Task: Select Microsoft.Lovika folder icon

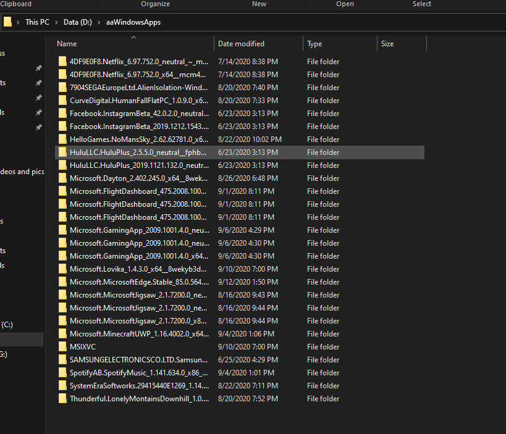Action: point(62,269)
